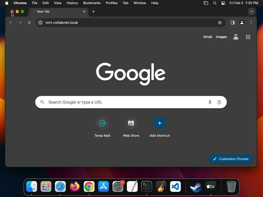
Task: Open Terminal from the Dock
Action: (147, 186)
